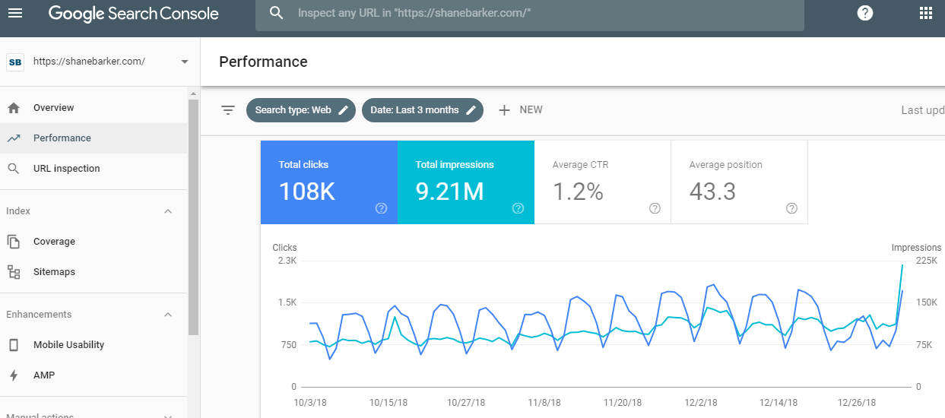
Task: Select URL inspection in sidebar
Action: [x=66, y=169]
